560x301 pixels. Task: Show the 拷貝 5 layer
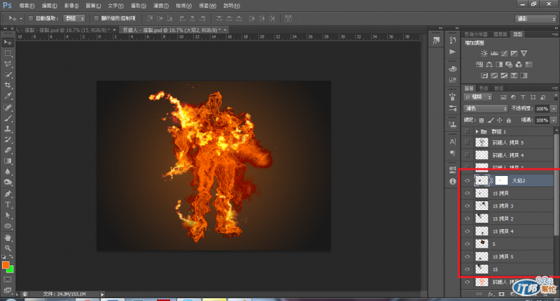pos(467,142)
